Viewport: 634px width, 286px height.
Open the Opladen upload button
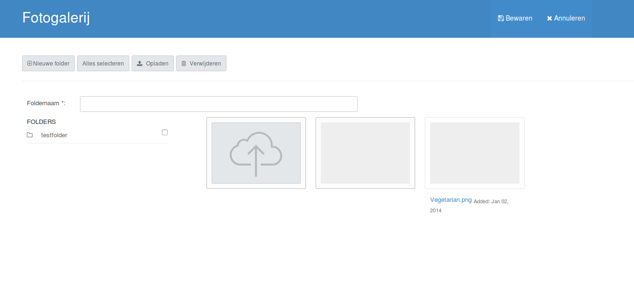[x=153, y=63]
